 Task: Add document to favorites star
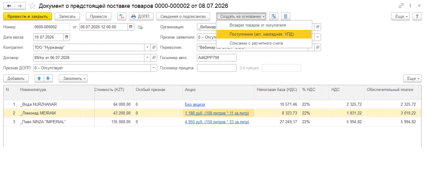32,6
